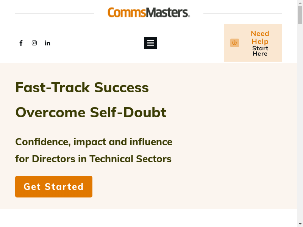Viewport: 303px width, 227px height.
Task: Click the Fast-Track Success heading
Action: [82, 87]
